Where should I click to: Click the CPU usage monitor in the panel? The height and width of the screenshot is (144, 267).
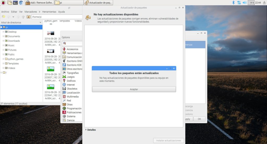point(251,3)
